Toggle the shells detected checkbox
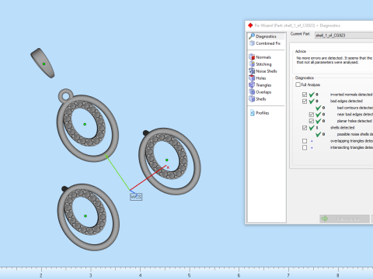This screenshot has height=279, width=373. (305, 128)
